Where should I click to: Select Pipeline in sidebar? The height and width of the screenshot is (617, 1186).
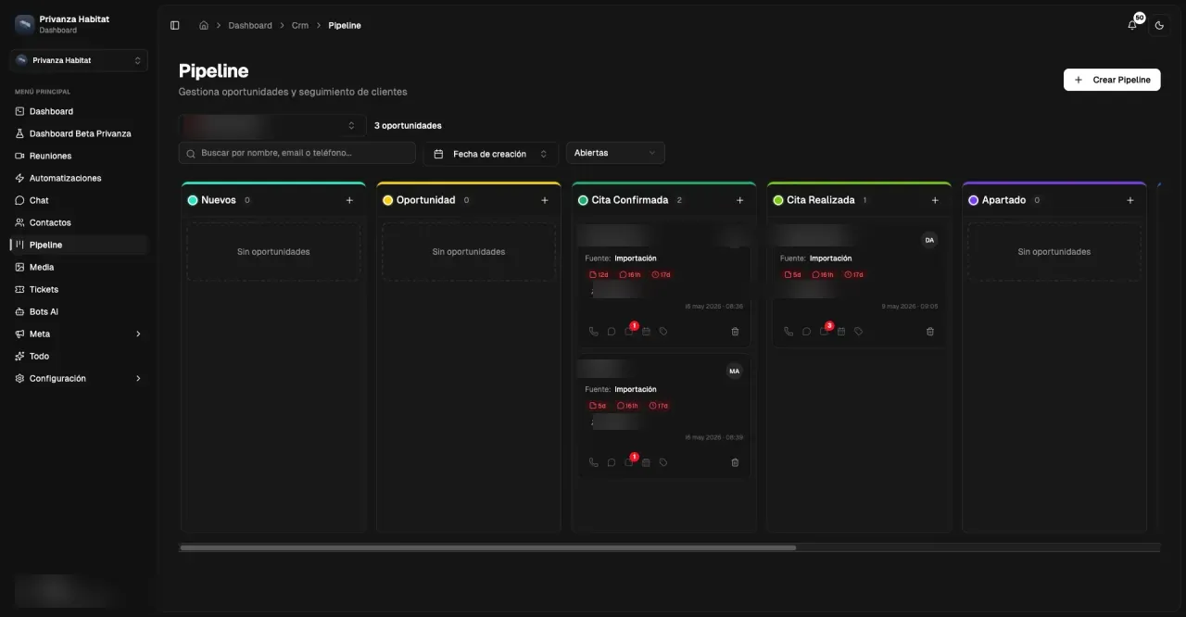coord(79,245)
